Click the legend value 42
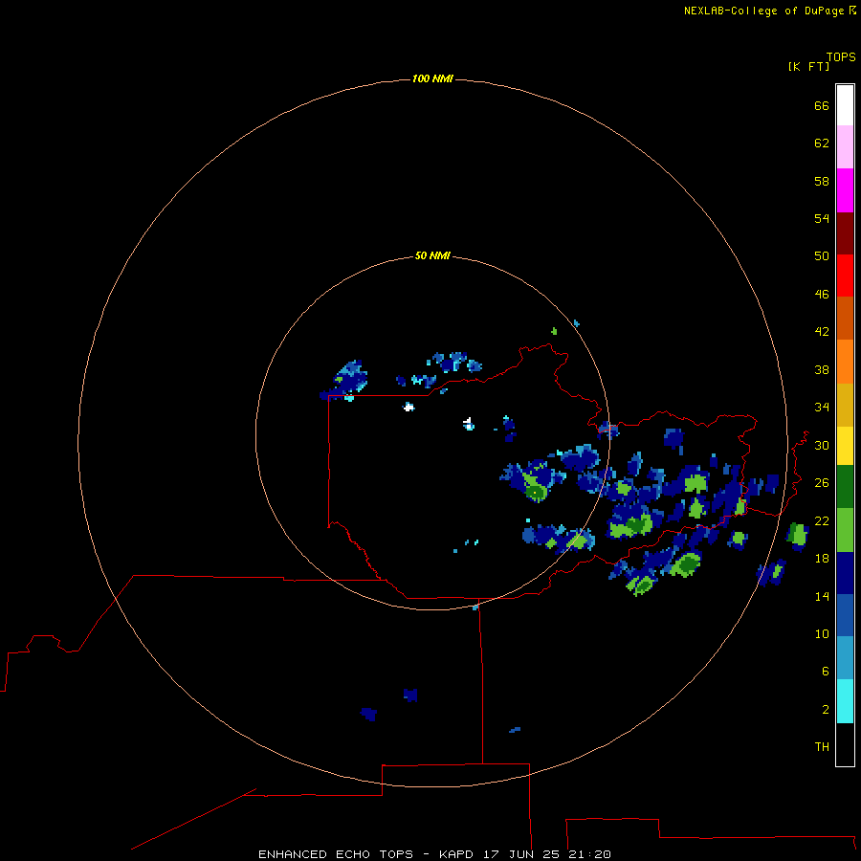 (822, 332)
